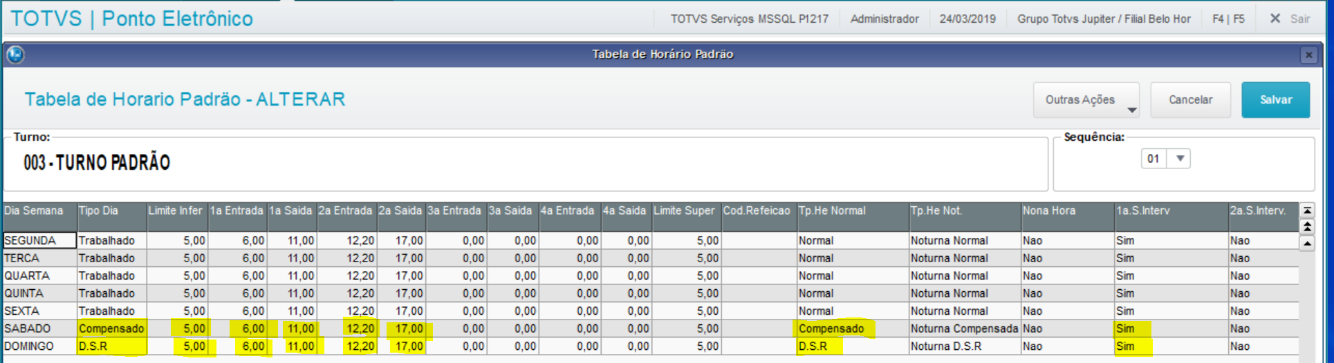This screenshot has height=363, width=1334.
Task: Select the TERCA row cell
Action: 39,258
